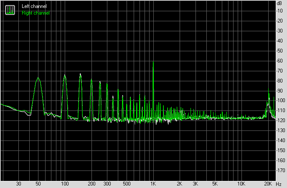This screenshot has height=188, width=287.
Task: Click the 'Hz' axis unit label
Action: [x=279, y=184]
